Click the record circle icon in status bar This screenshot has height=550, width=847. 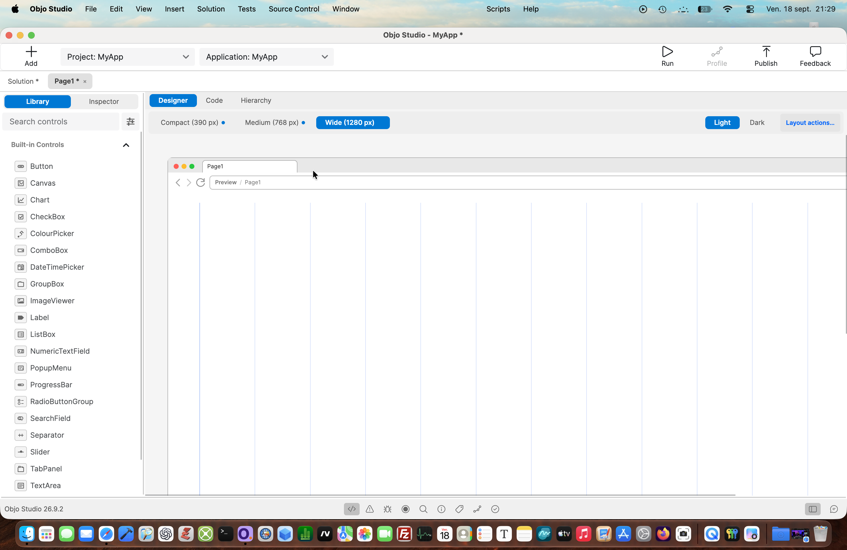[x=405, y=509]
